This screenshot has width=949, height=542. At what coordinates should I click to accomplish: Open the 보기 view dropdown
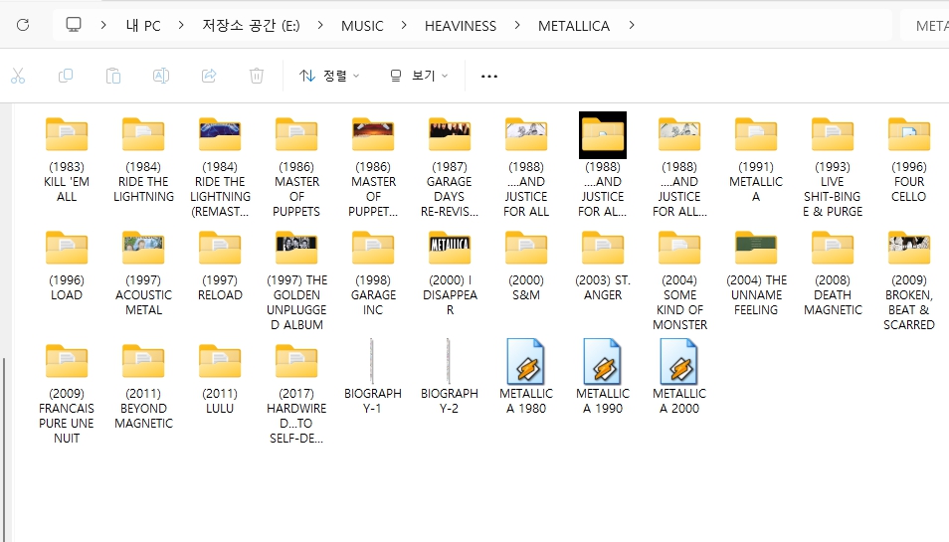419,76
